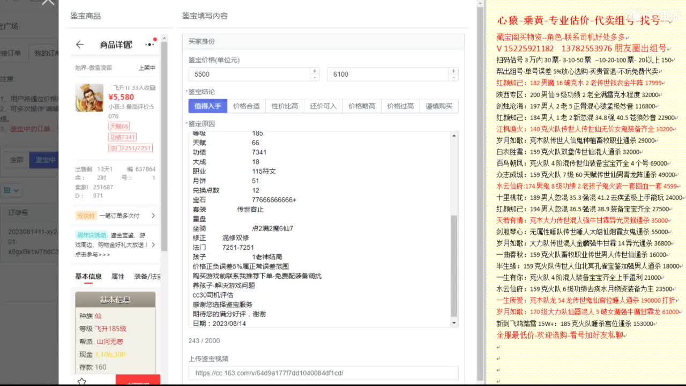
Task: Click the red purchase button at bottom
Action: tap(138, 381)
